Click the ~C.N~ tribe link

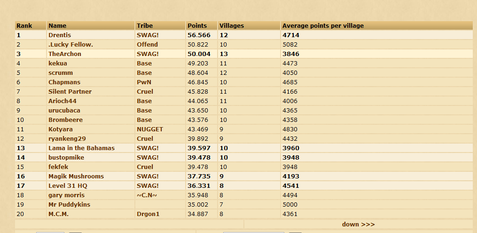147,195
